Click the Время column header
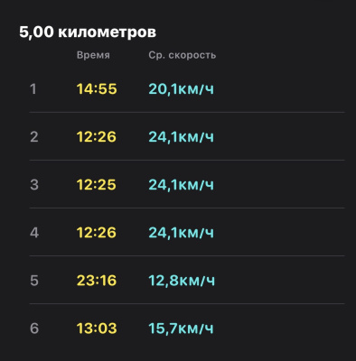 tap(93, 55)
